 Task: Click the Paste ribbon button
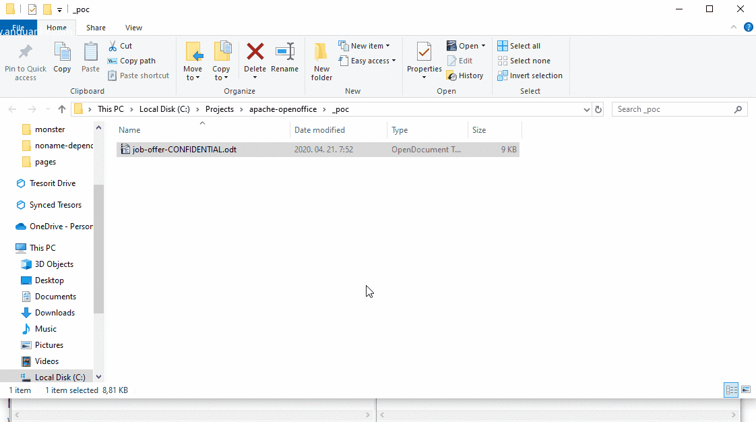(x=90, y=58)
